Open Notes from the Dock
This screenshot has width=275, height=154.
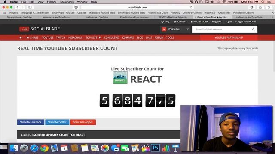[x=85, y=148]
